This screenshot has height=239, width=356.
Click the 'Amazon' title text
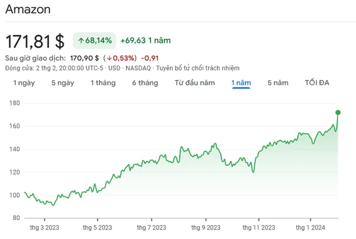28,9
